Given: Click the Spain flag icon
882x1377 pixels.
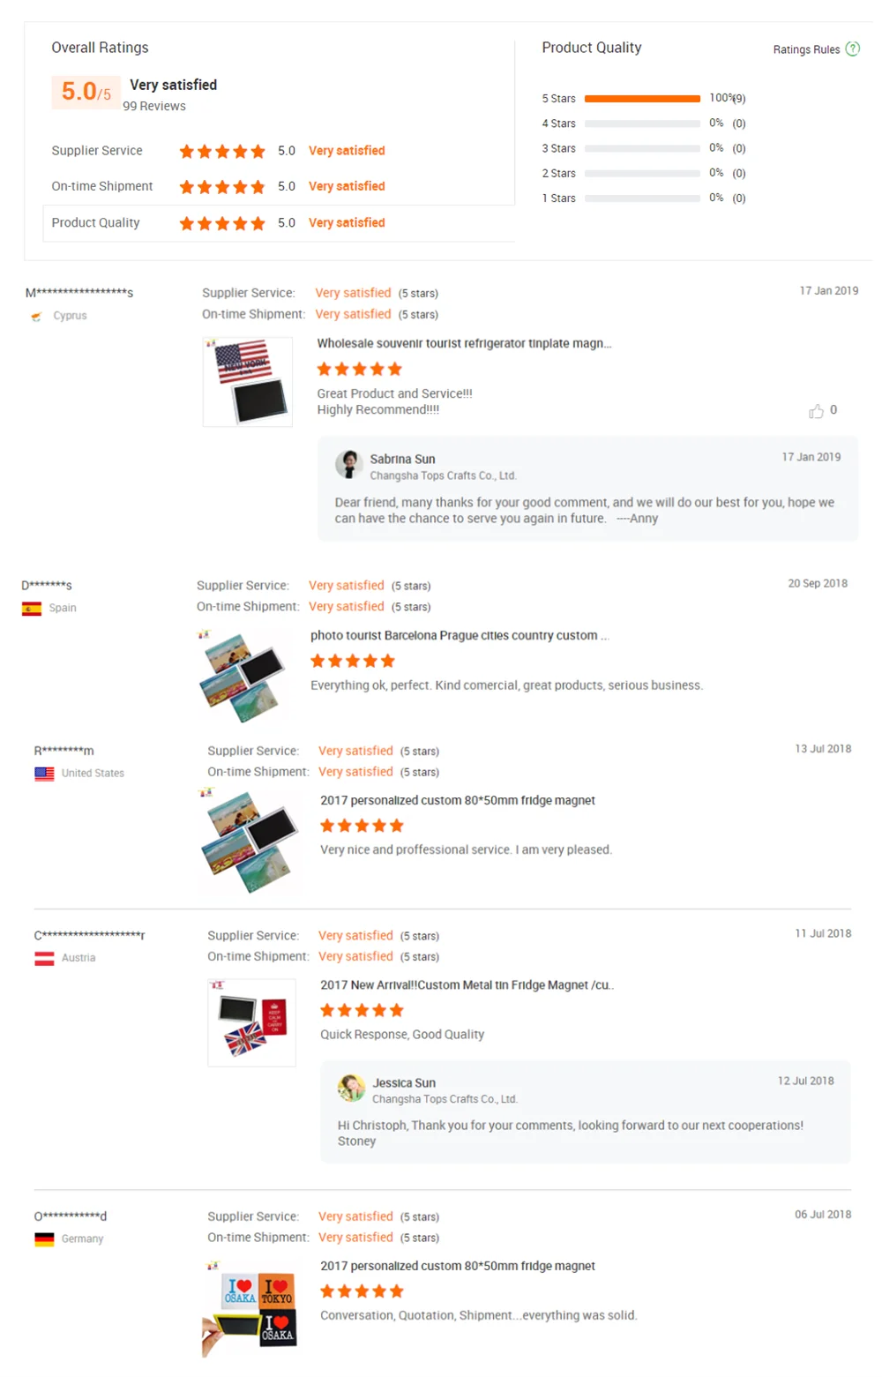Looking at the screenshot, I should [32, 608].
